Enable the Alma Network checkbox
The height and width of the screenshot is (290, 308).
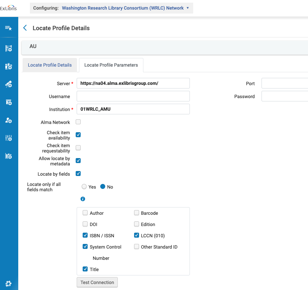(78, 122)
